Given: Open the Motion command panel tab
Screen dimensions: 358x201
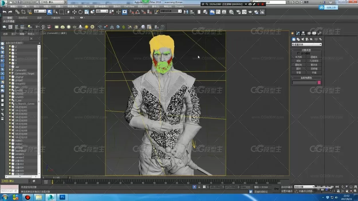Looking at the screenshot, I should click(309, 33).
